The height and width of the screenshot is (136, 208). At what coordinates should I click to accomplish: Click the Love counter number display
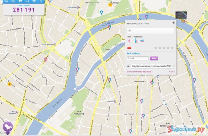[24, 10]
